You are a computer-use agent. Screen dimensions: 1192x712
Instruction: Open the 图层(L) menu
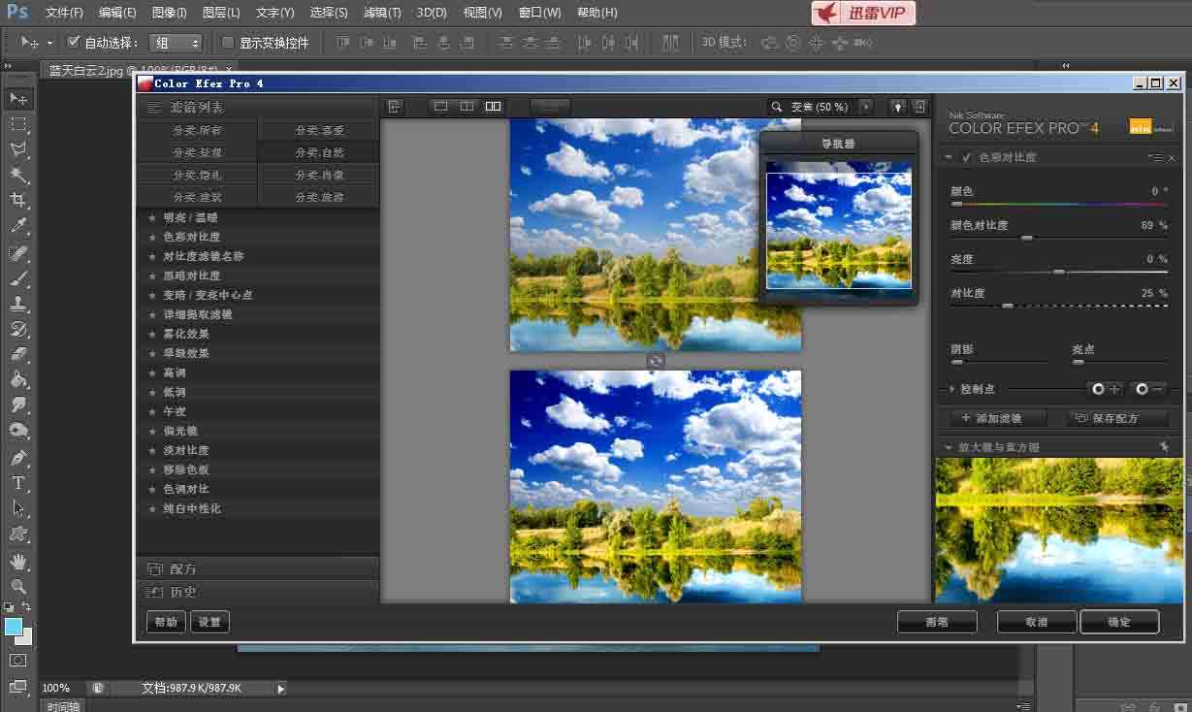pos(221,13)
